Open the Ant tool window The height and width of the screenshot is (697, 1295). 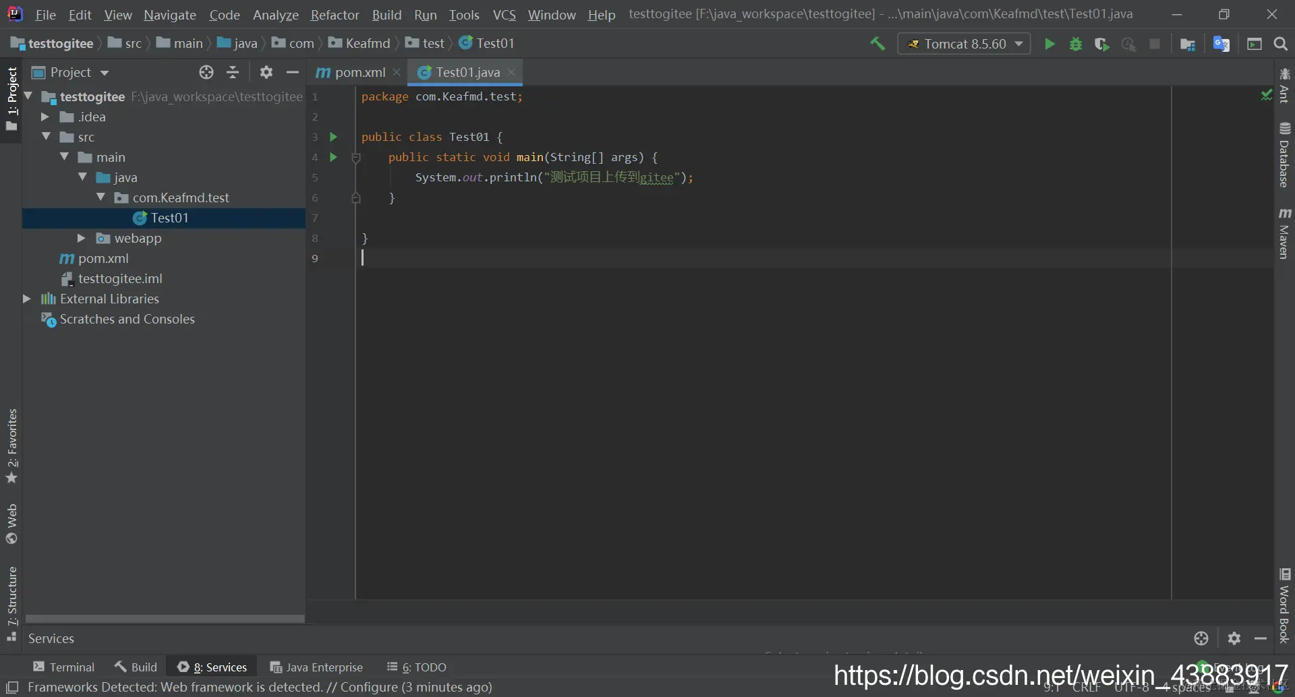[x=1284, y=86]
